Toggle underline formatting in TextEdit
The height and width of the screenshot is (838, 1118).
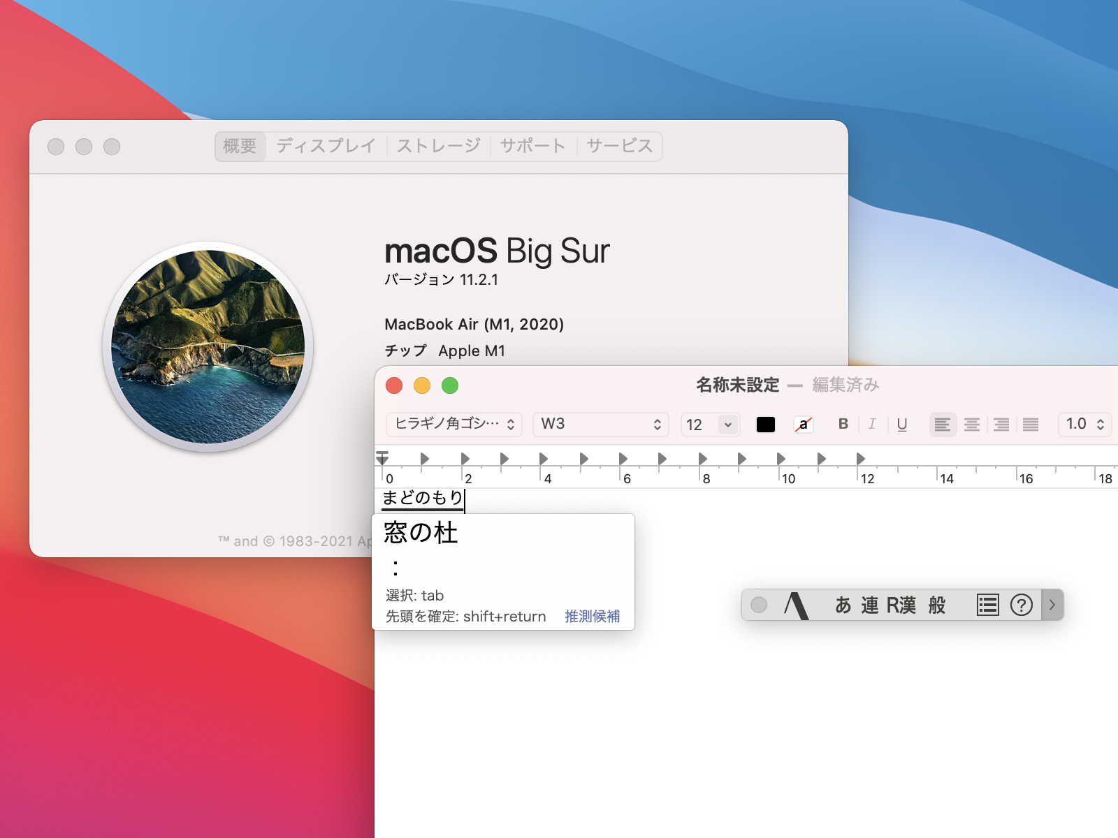click(902, 424)
